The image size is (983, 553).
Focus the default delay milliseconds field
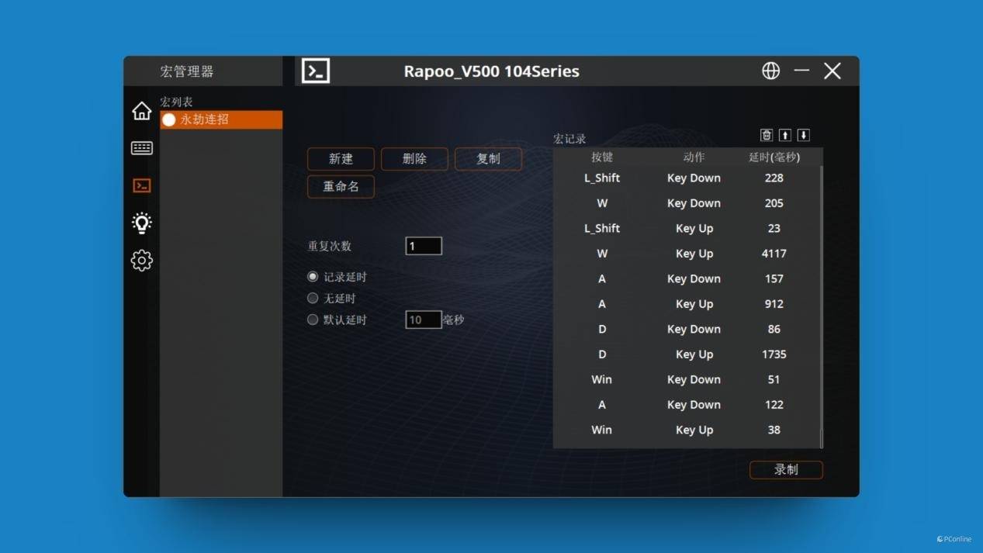(424, 320)
